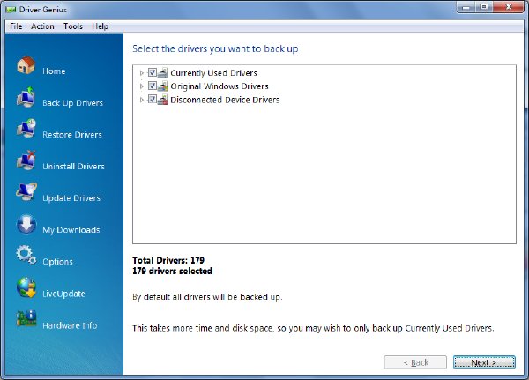This screenshot has width=529, height=380.
Task: Click the Currently Used Drivers device icon
Action: click(x=163, y=73)
